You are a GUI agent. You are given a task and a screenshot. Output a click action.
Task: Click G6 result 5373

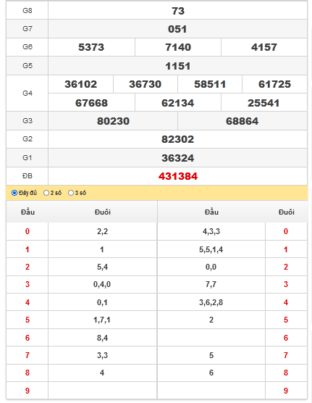point(91,47)
